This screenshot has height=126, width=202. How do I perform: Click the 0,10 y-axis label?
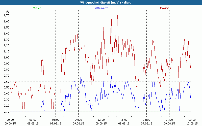[x=6, y=111]
